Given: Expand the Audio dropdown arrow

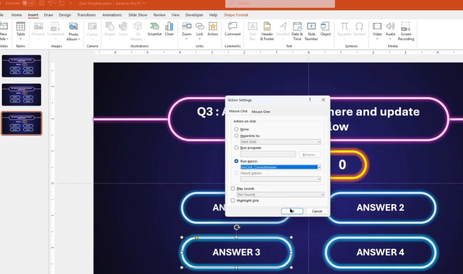Looking at the screenshot, I should pos(390,39).
